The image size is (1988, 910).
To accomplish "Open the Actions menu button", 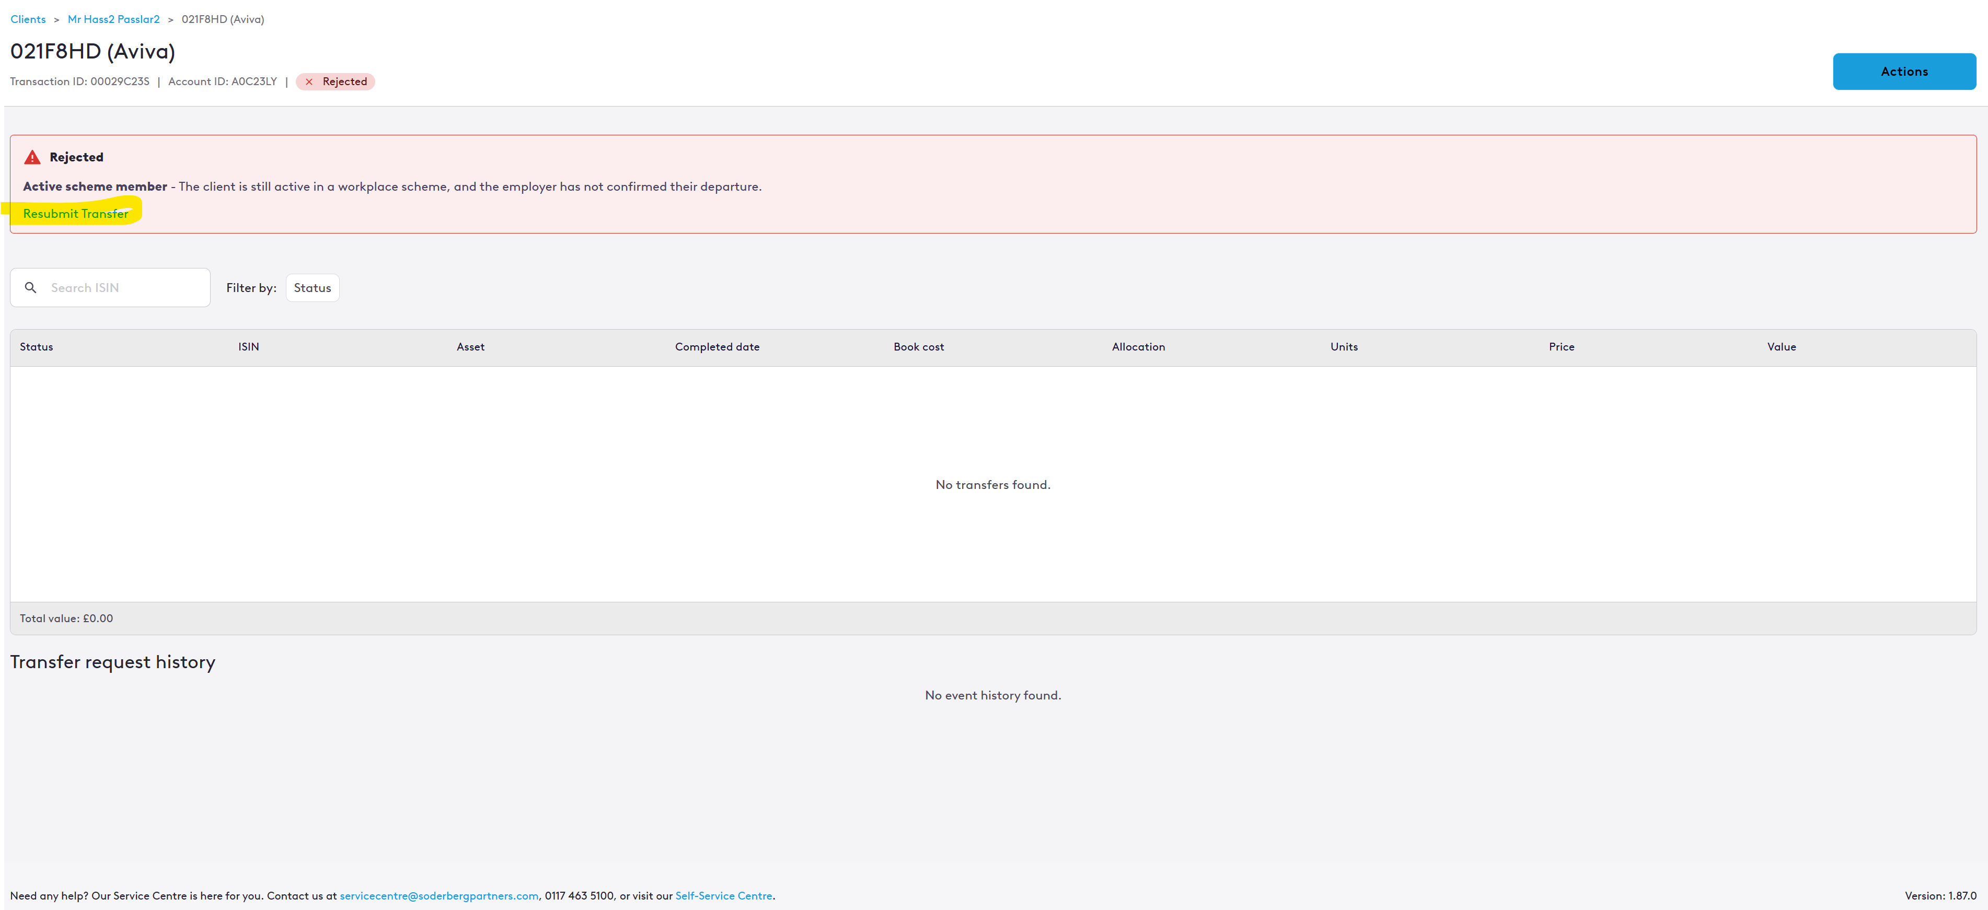I will (x=1903, y=72).
